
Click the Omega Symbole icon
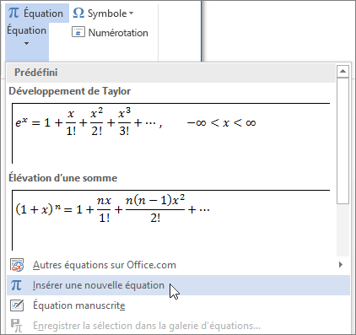click(x=78, y=13)
